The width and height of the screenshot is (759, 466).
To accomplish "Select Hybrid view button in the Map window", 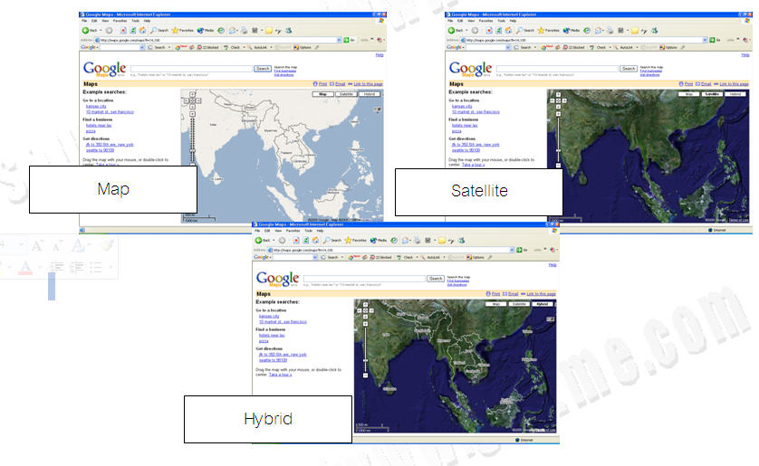I will 370,94.
